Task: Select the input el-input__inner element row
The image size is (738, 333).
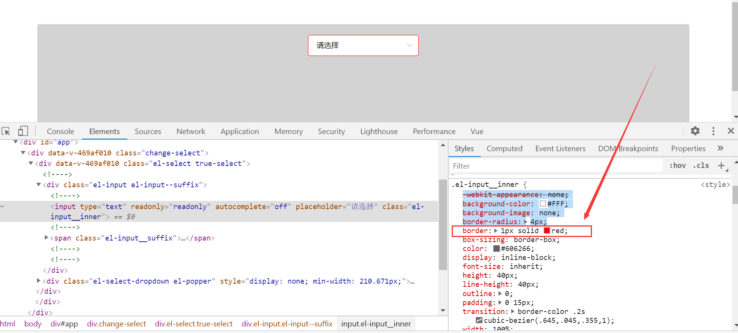Action: [x=219, y=211]
